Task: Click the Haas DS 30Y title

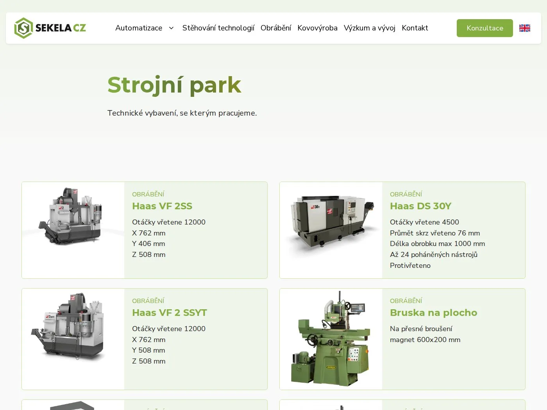Action: click(x=421, y=206)
